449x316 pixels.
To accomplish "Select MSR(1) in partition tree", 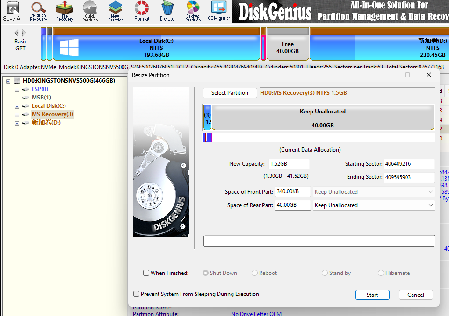I will click(41, 98).
